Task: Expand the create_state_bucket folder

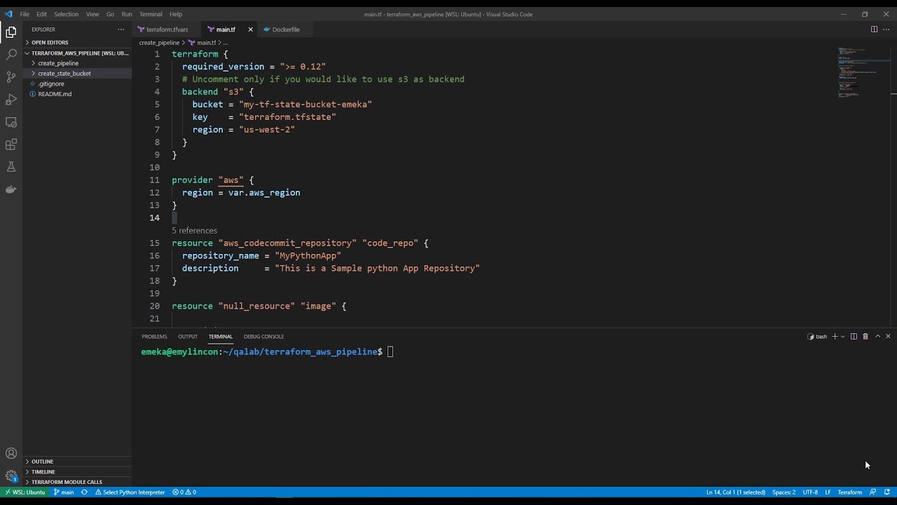Action: [77, 73]
